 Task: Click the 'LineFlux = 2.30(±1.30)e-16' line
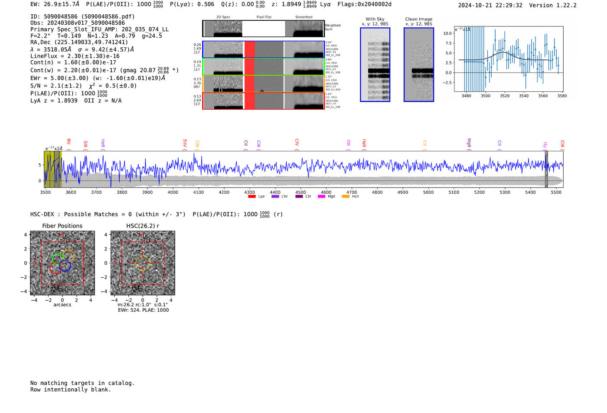point(75,56)
